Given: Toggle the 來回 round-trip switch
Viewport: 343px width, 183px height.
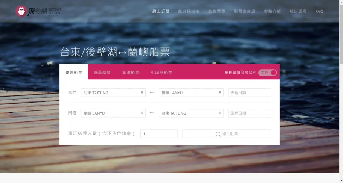Looking at the screenshot, I should pyautogui.click(x=268, y=73).
